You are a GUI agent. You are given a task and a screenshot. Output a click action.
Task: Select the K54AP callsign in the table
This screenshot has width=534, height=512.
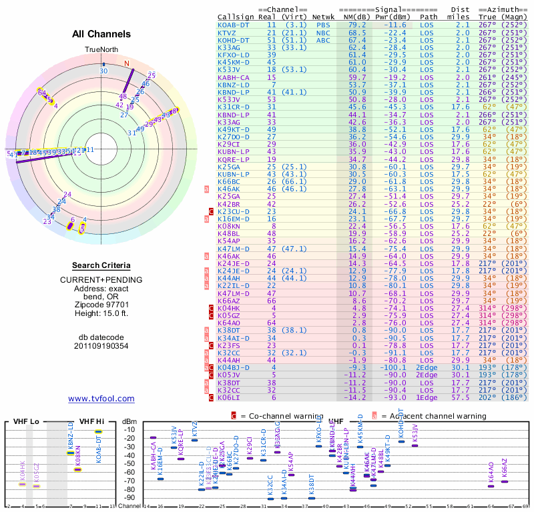pos(229,241)
